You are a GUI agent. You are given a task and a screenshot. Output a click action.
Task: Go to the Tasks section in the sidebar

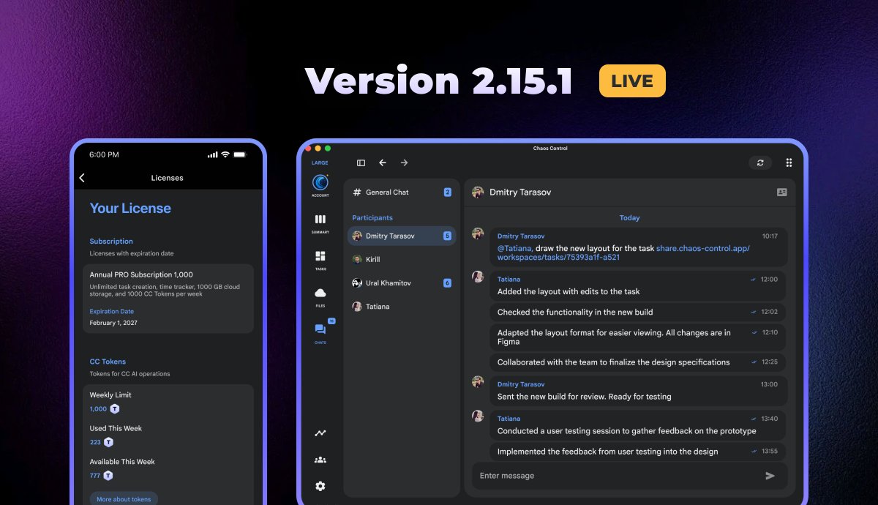tap(320, 259)
